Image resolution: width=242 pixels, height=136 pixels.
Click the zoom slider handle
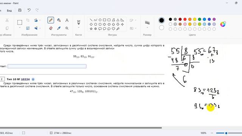pos(226,133)
